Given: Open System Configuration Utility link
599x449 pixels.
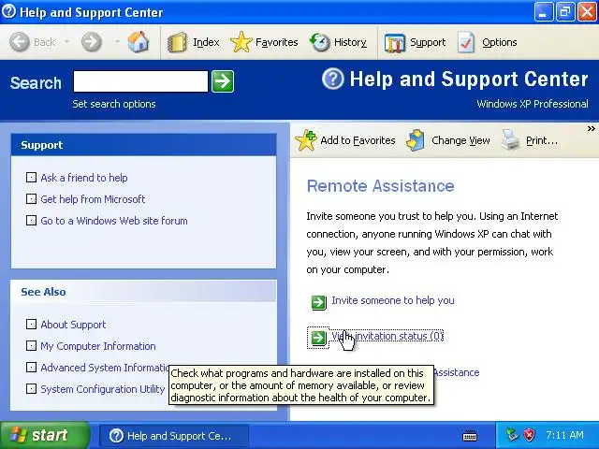Looking at the screenshot, I should 102,389.
